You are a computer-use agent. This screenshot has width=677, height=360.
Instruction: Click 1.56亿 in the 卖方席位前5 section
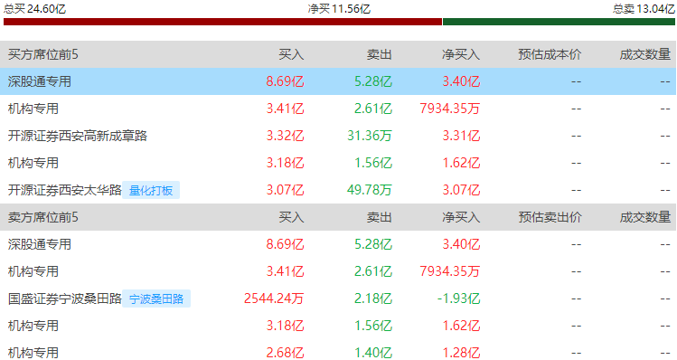(373, 326)
